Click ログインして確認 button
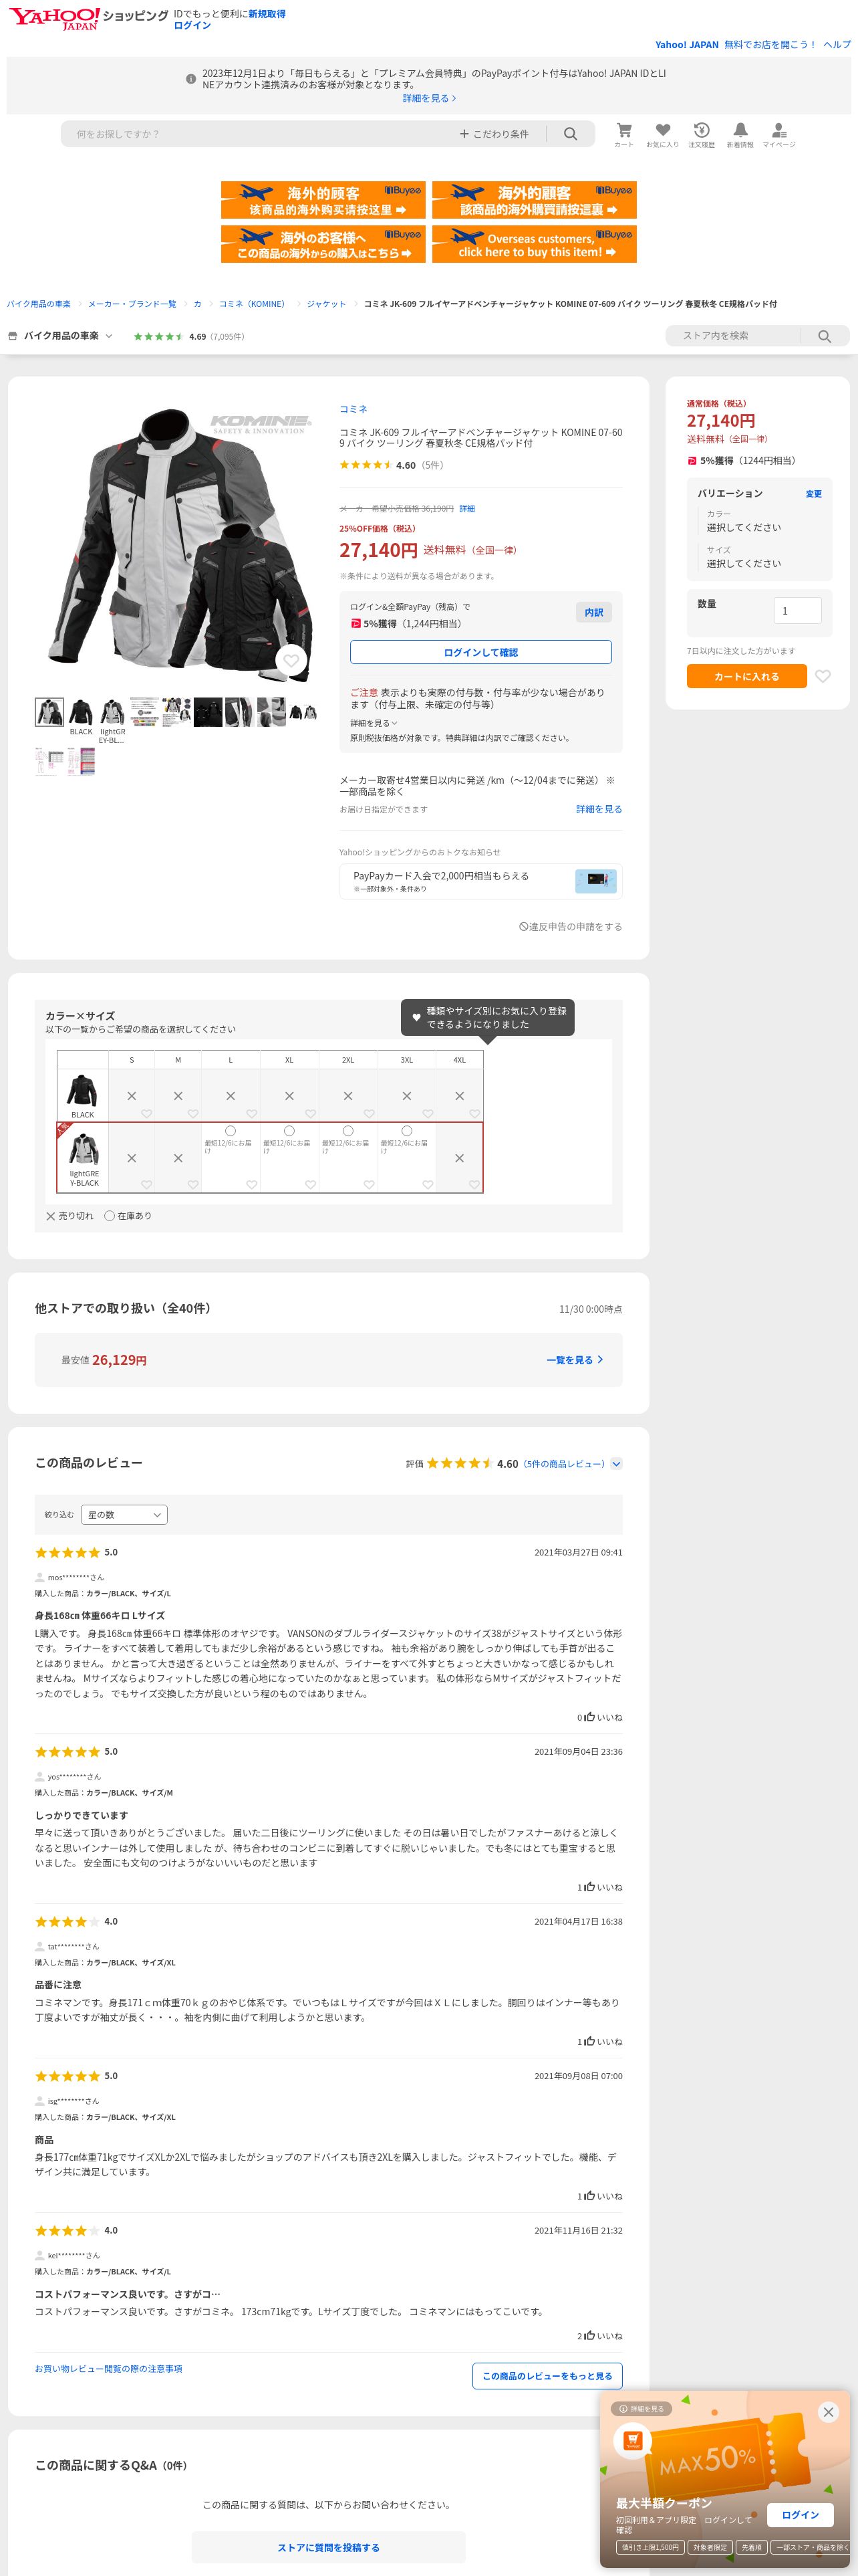The image size is (858, 2576). pyautogui.click(x=480, y=652)
